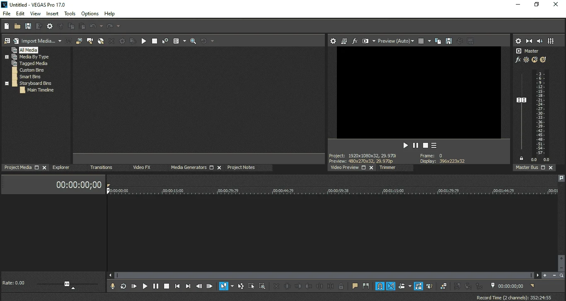Open Automation Settings gear under Master
The width and height of the screenshot is (566, 301).
526,60
